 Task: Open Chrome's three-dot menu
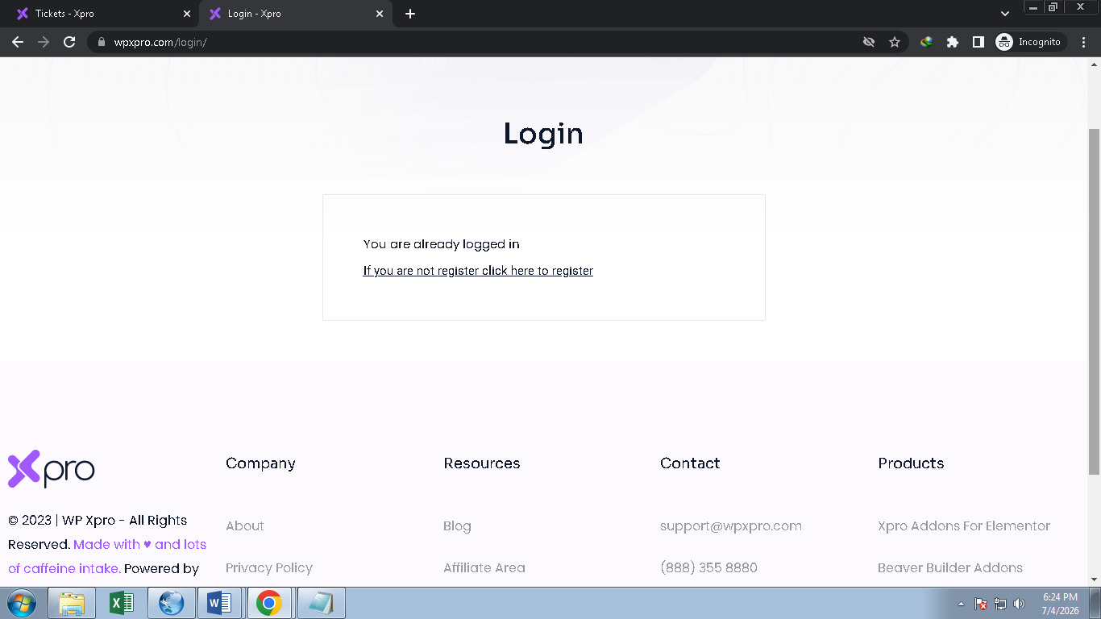point(1084,42)
